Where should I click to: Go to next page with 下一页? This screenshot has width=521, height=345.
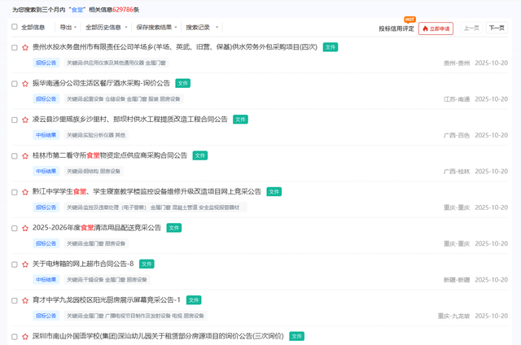pyautogui.click(x=496, y=28)
